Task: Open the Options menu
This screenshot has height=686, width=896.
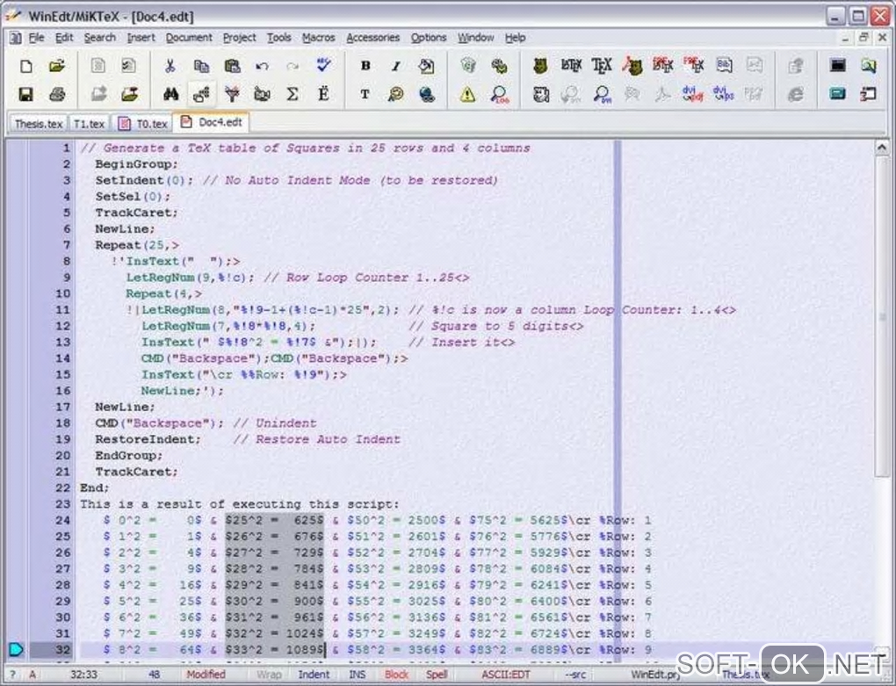Action: tap(429, 38)
